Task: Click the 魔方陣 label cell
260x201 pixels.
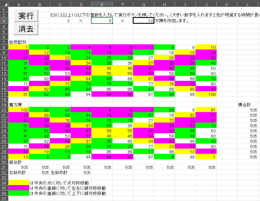Action: click(19, 104)
